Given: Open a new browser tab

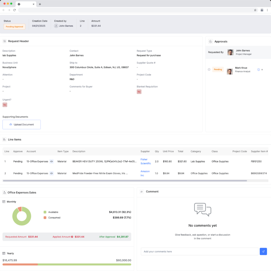Looking at the screenshot, I should 40,4.
